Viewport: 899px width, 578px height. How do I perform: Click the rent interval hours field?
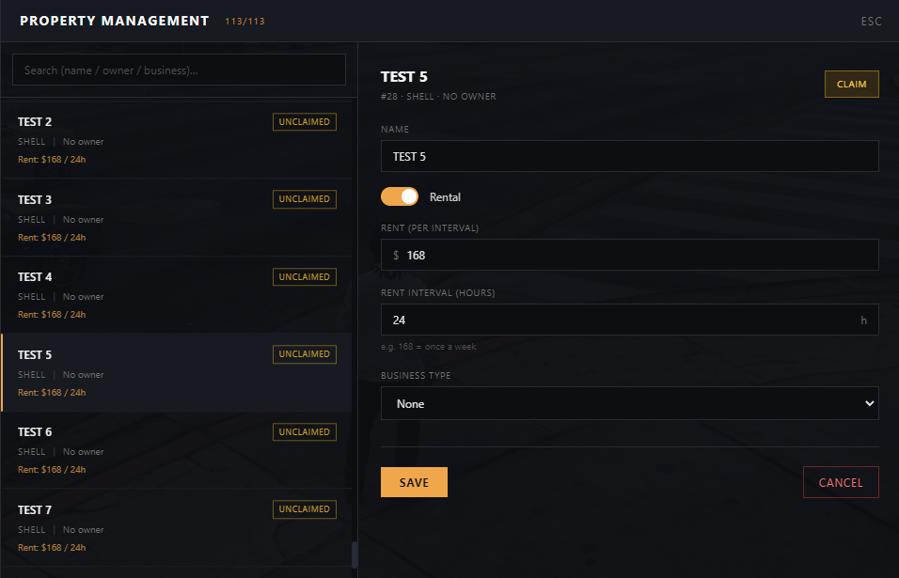coord(629,320)
